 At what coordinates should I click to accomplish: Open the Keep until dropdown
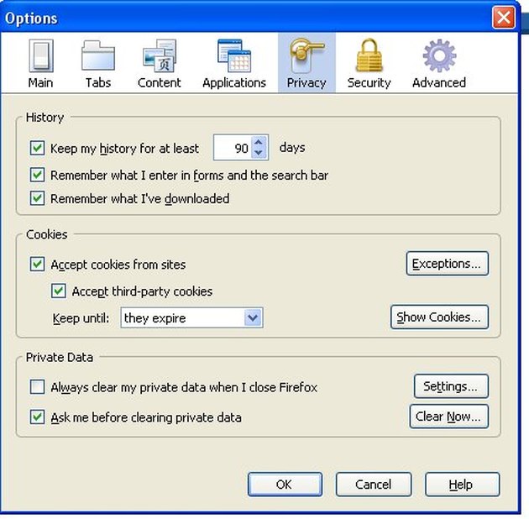191,317
